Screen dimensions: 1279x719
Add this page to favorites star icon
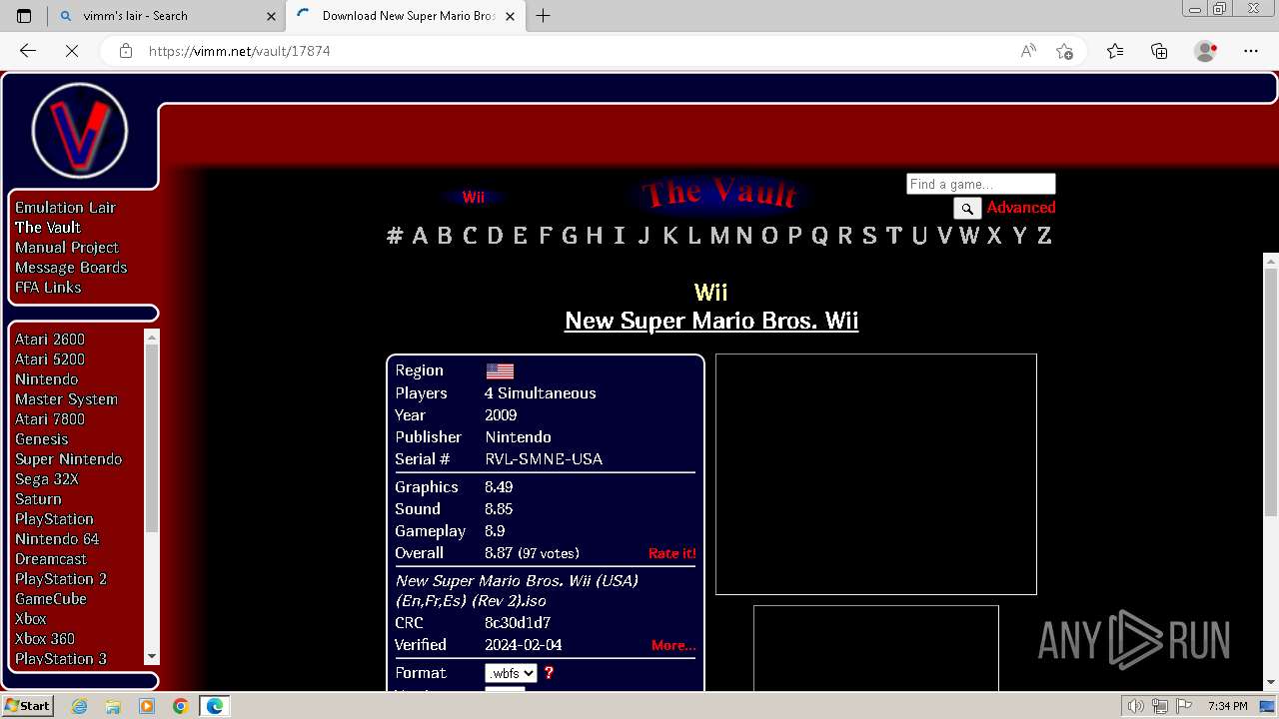pyautogui.click(x=1064, y=51)
